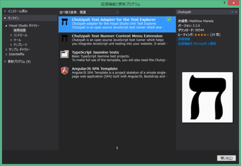Expand the インストール済み category arrow
The width and height of the screenshot is (241, 166).
point(5,11)
